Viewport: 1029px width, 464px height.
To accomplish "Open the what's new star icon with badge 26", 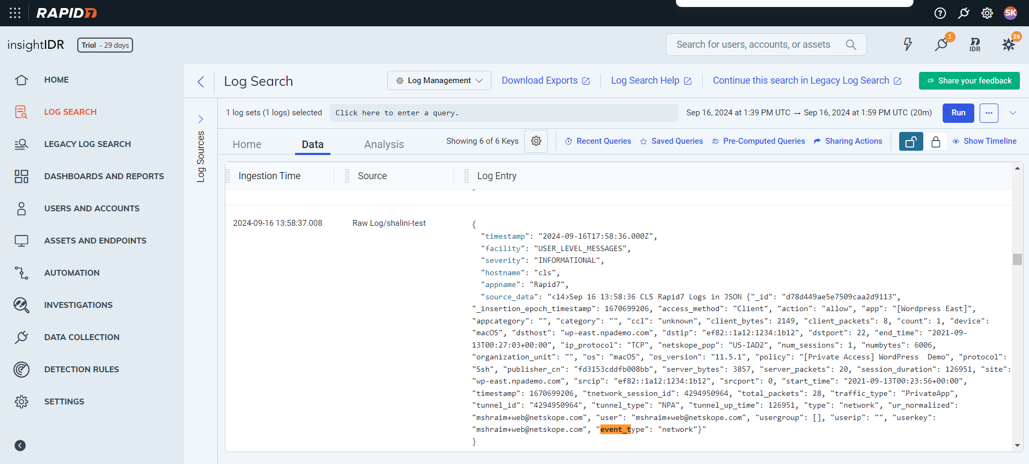I will tap(1009, 45).
